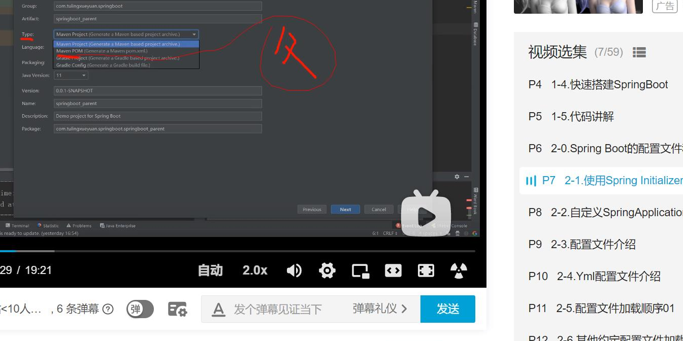Screen dimensions: 683x341
Task: Toggle playlist list-view icon beside 7/59
Action: pos(639,52)
